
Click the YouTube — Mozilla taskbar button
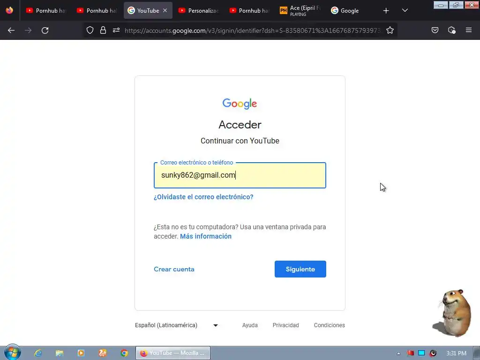(x=173, y=353)
